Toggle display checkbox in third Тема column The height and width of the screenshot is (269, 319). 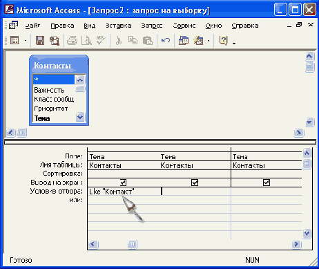click(267, 183)
